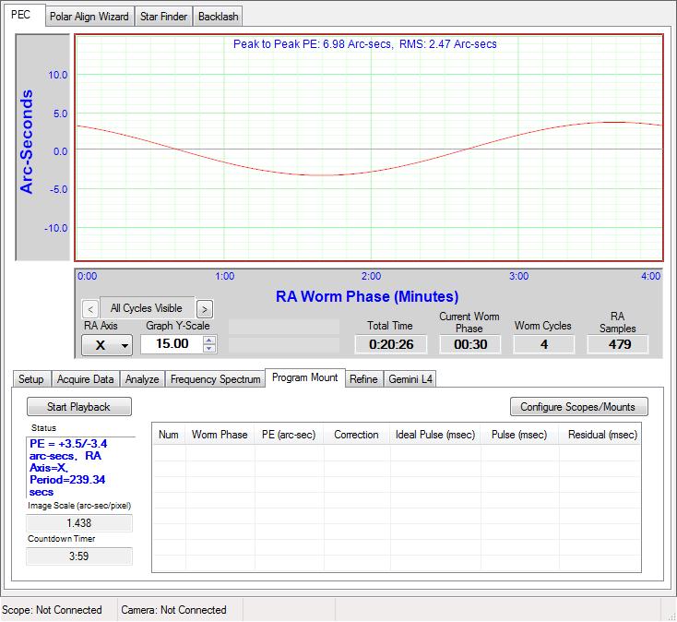Click the Start Playback button
Image resolution: width=677 pixels, height=622 pixels.
[79, 406]
